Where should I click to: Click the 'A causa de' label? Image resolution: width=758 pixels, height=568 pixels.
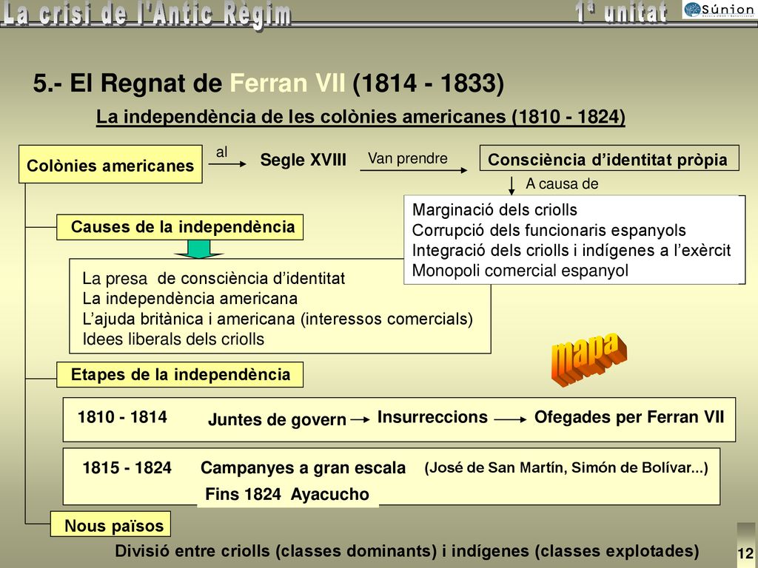click(x=562, y=184)
